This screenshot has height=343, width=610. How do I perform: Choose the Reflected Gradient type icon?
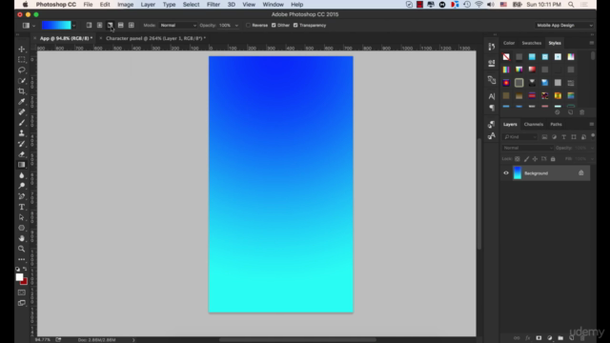(x=121, y=26)
